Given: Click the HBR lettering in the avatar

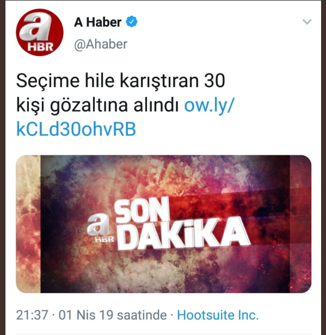Looking at the screenshot, I should tap(40, 47).
